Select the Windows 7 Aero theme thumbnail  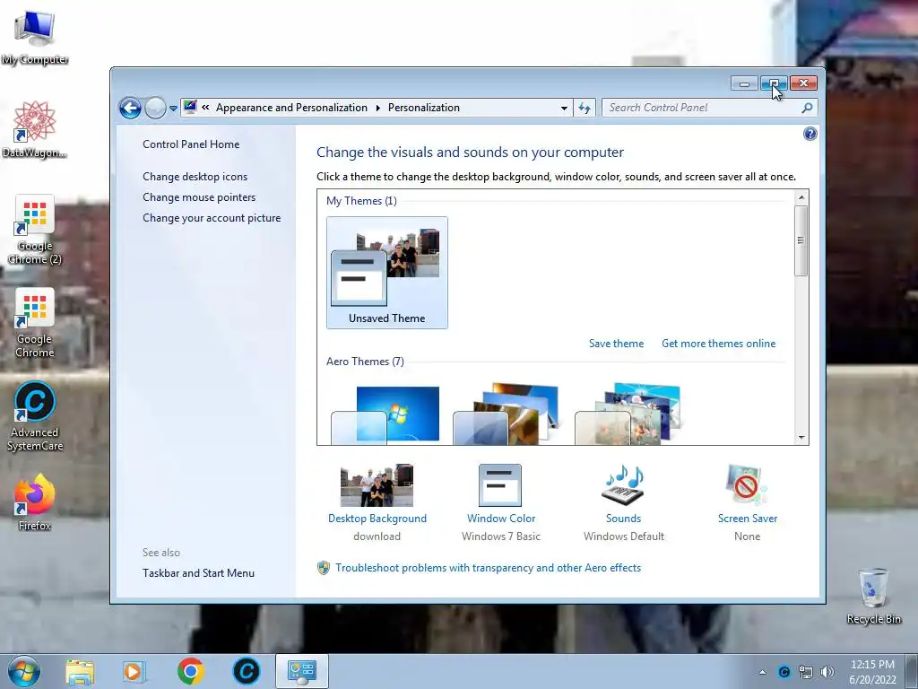click(x=385, y=414)
